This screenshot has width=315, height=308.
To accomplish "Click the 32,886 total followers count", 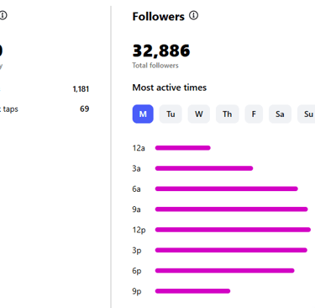I will point(161,50).
